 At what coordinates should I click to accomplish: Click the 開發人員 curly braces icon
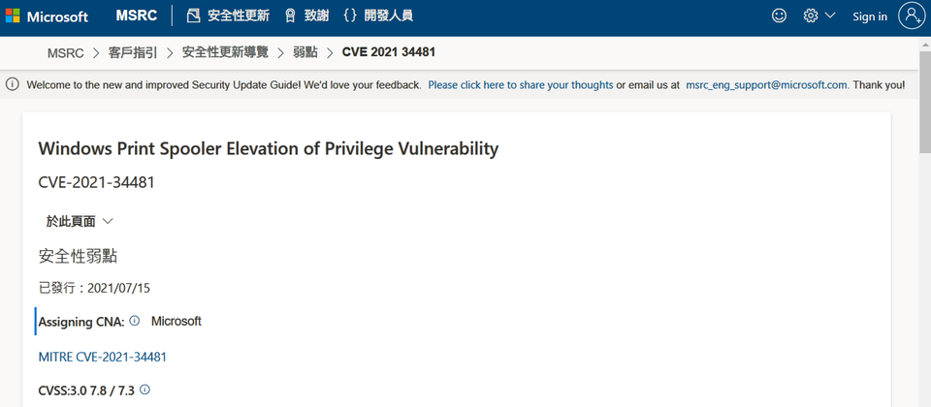pos(350,16)
